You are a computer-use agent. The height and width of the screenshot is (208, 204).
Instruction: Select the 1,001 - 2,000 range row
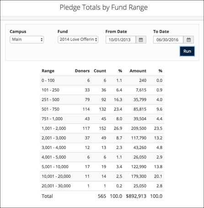coord(102,128)
